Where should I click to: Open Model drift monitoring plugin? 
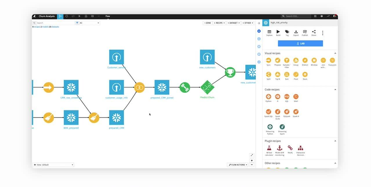(280, 148)
